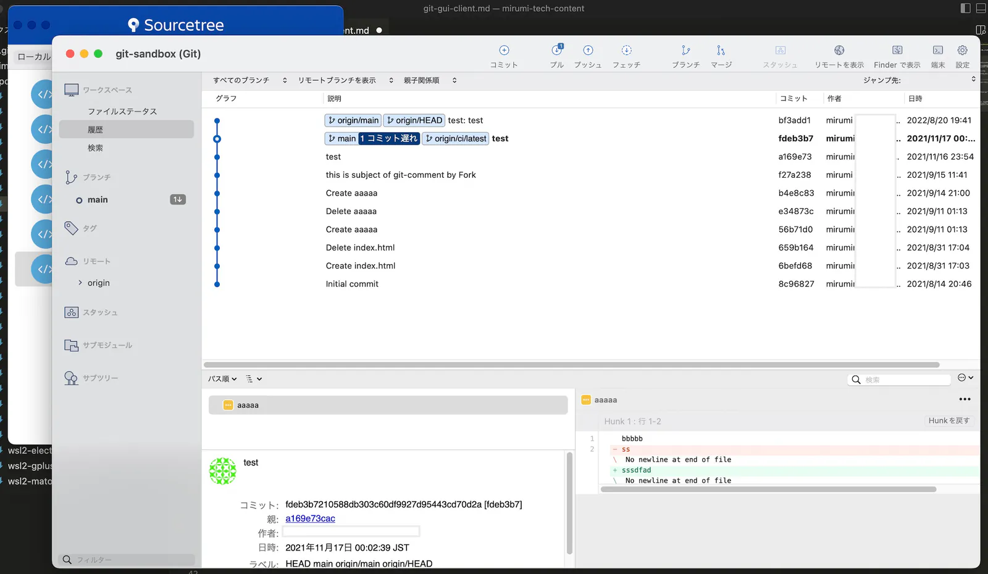Open the list view mode dropdown
Image resolution: width=988 pixels, height=574 pixels.
point(254,379)
